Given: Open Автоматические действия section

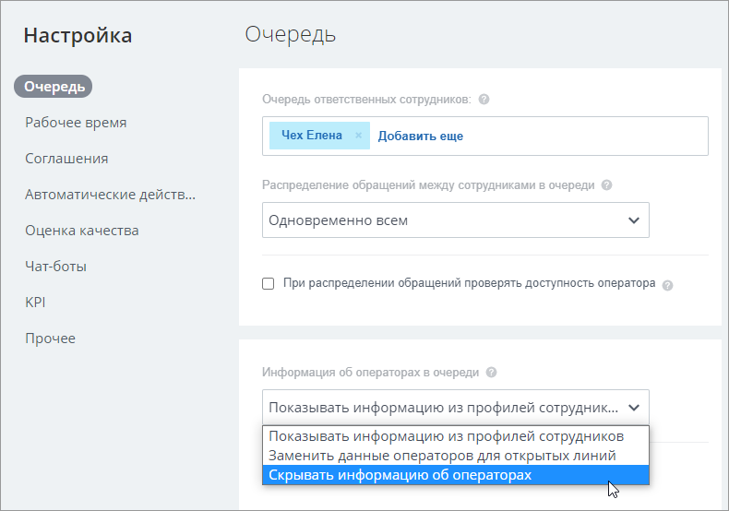Looking at the screenshot, I should pyautogui.click(x=110, y=195).
